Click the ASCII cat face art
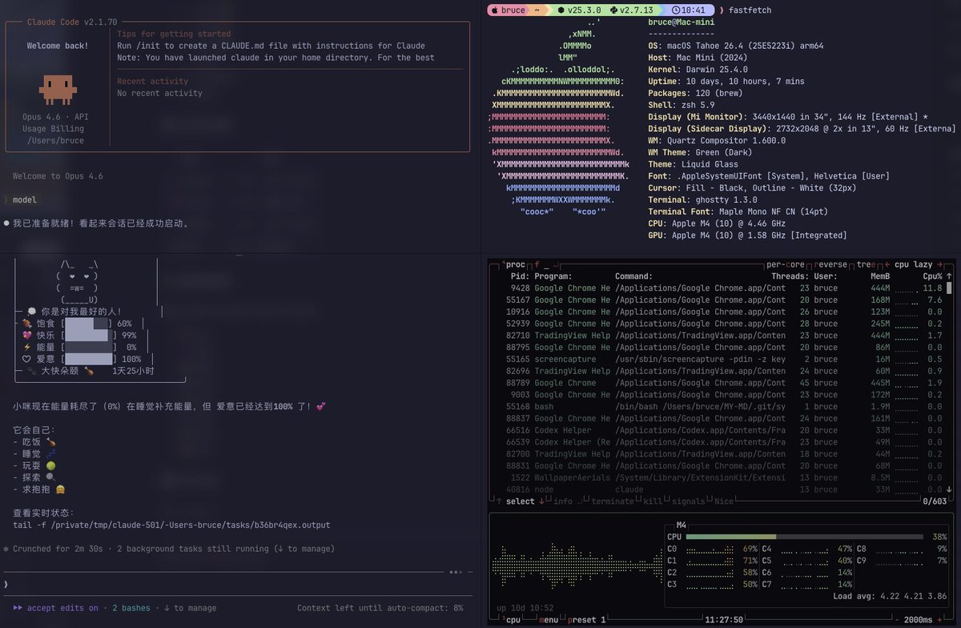 pos(78,282)
